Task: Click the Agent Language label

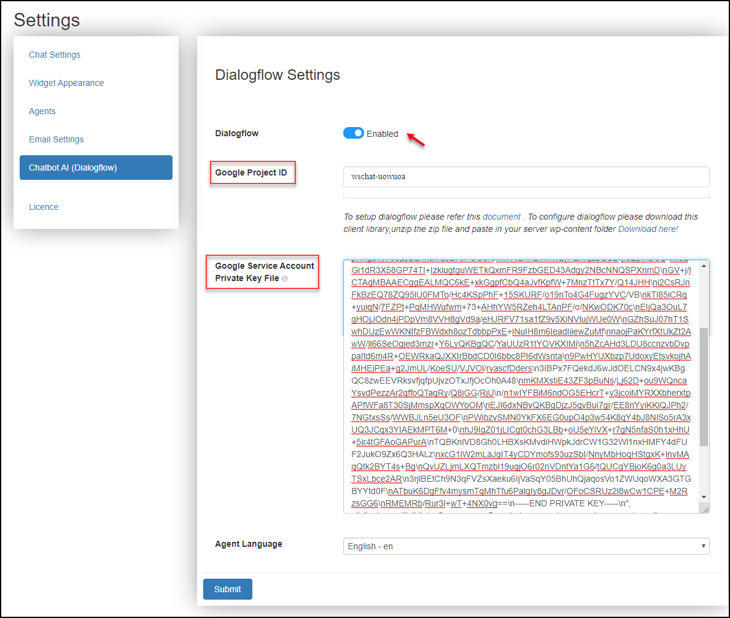Action: 249,544
